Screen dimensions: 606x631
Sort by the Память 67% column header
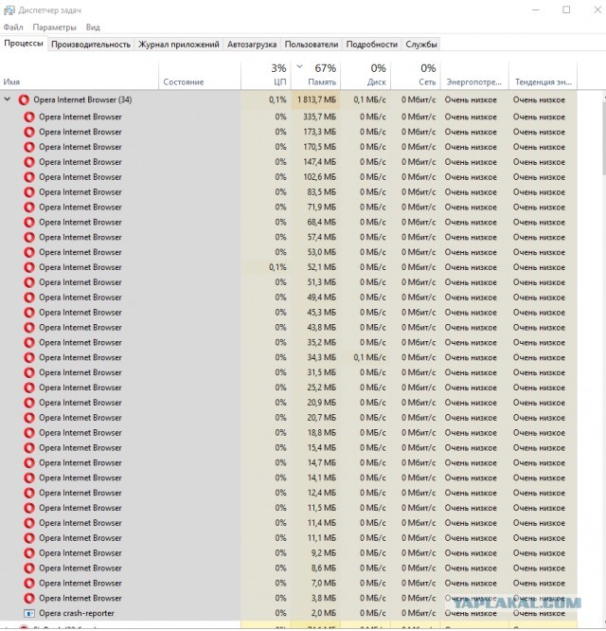point(315,75)
